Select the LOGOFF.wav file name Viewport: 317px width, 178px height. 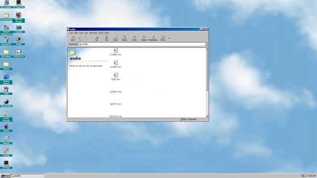pos(115,92)
